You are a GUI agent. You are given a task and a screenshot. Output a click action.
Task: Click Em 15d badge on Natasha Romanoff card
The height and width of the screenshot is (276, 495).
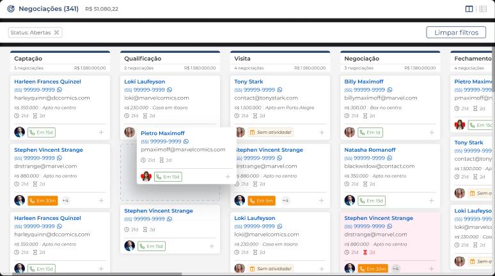tap(372, 201)
